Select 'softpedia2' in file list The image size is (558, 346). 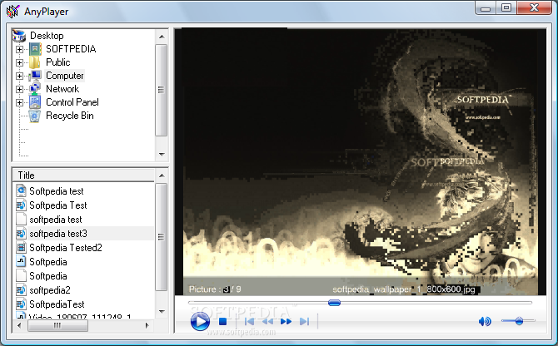click(x=84, y=290)
